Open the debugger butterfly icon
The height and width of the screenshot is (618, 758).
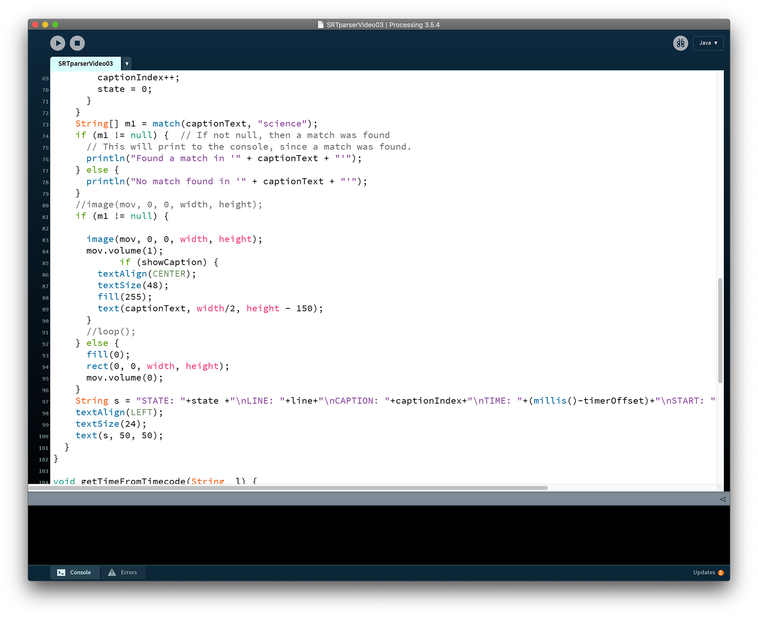680,43
